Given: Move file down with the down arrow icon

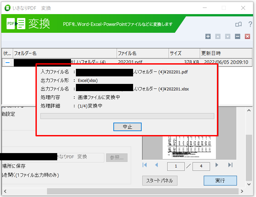Looking at the screenshot, I should pyautogui.click(x=228, y=36).
